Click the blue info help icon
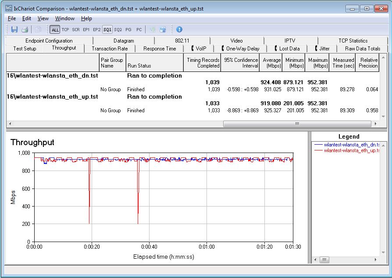The image size is (392, 278). tap(179, 29)
